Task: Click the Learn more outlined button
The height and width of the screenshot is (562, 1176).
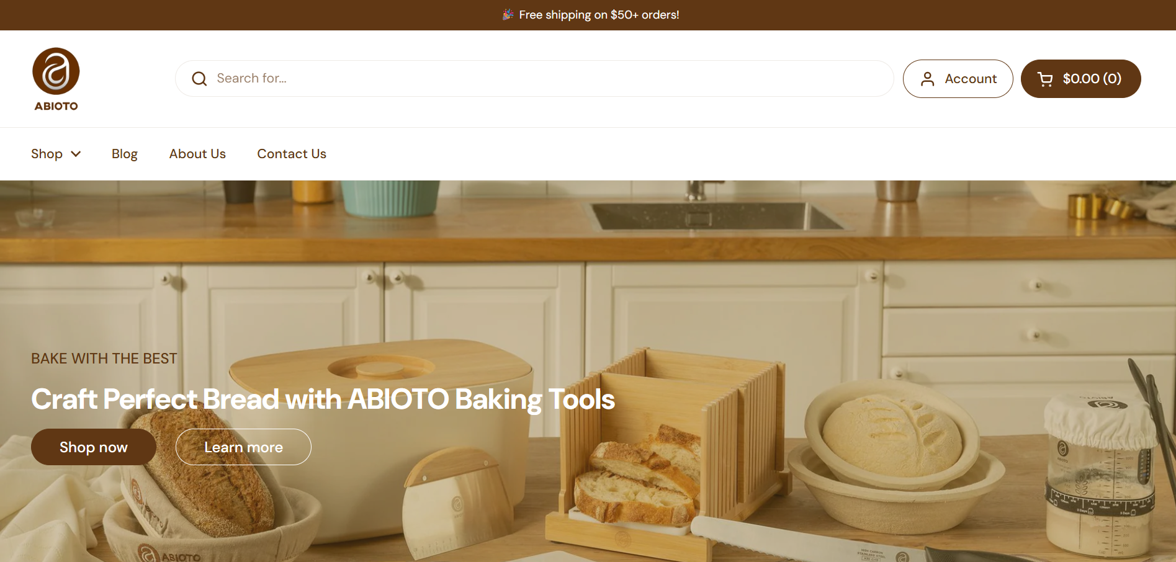Action: click(243, 447)
